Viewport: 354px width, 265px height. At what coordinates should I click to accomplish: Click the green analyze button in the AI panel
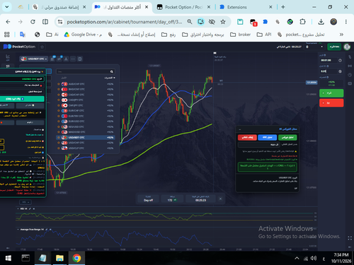coord(287,137)
